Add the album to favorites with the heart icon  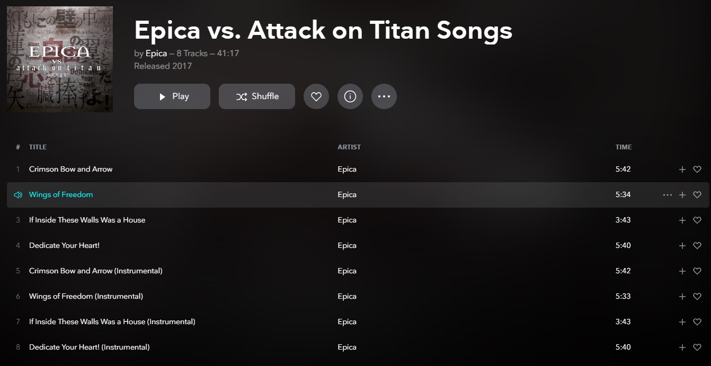[316, 96]
